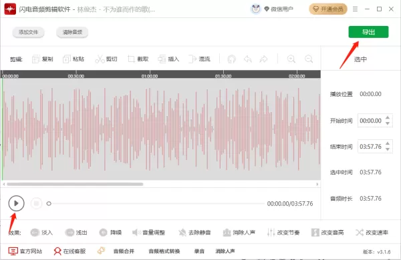
Task: Open Change Speed (改变速率) effect
Action: pyautogui.click(x=372, y=233)
